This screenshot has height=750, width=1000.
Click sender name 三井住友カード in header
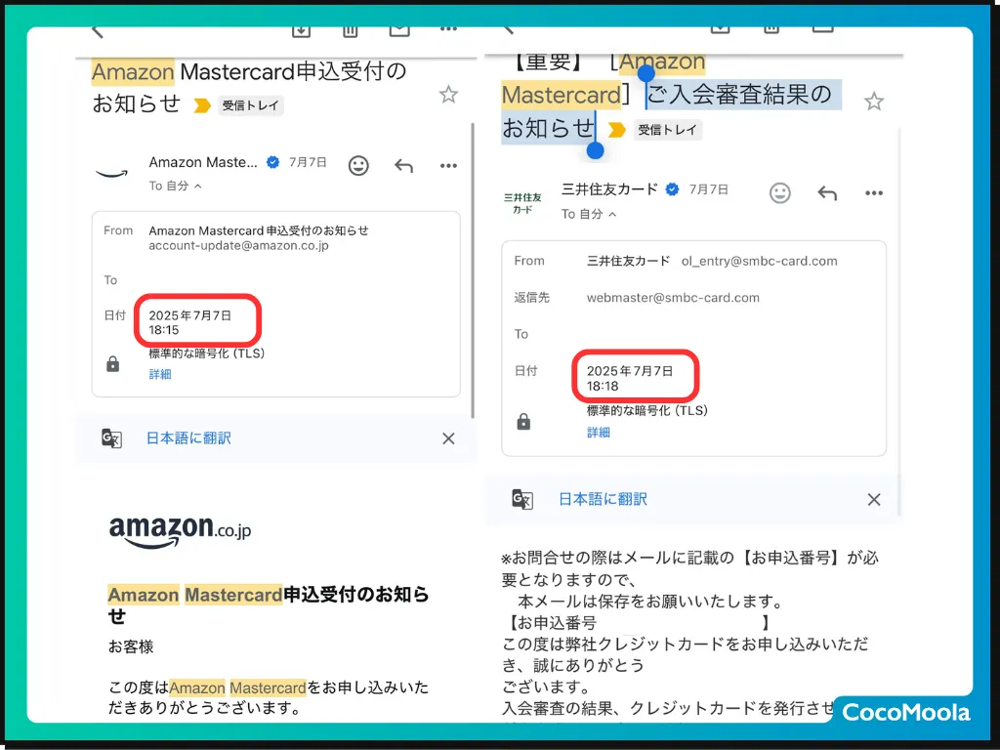pyautogui.click(x=609, y=189)
